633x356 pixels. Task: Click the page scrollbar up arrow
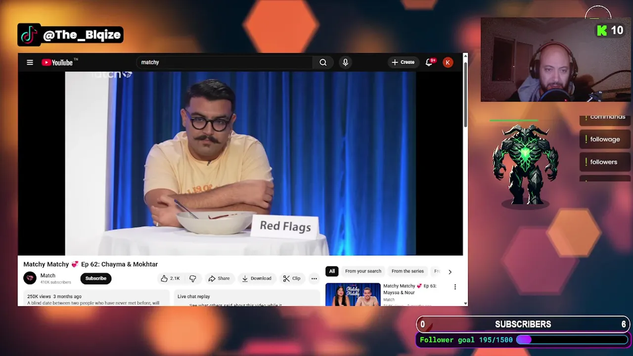pos(465,56)
